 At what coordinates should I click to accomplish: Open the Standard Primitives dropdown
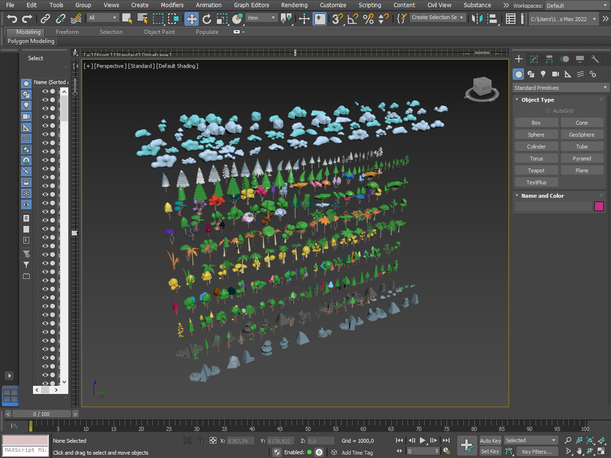(561, 88)
